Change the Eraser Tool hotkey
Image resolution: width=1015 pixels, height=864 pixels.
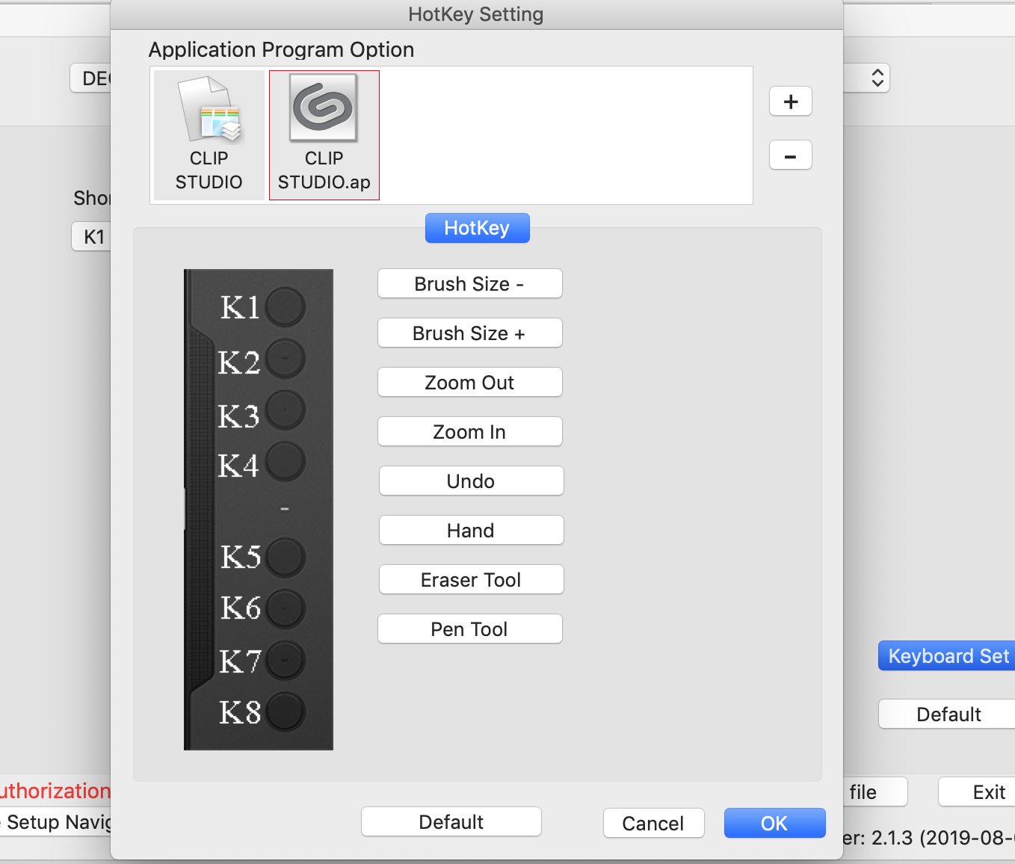point(471,580)
